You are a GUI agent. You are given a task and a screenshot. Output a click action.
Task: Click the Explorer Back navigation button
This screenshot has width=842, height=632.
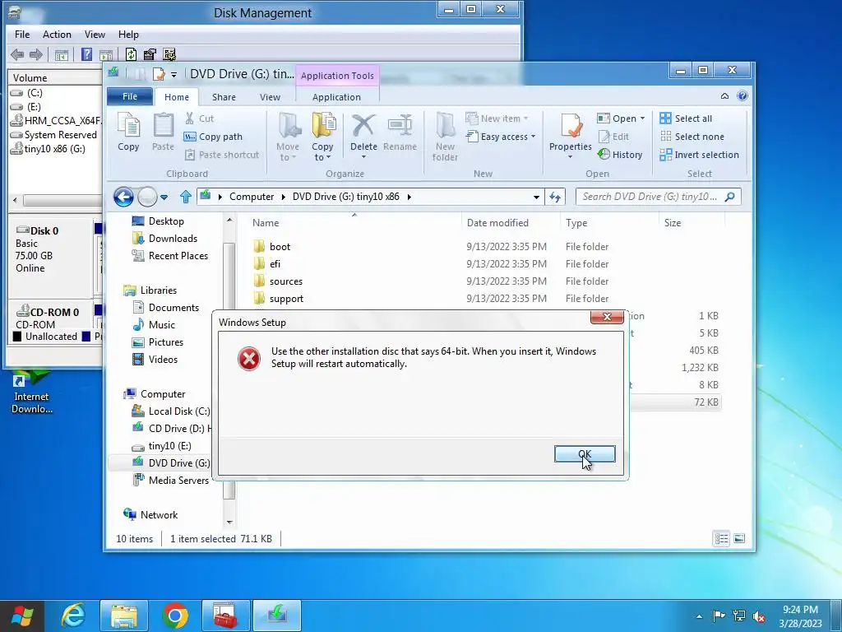click(123, 197)
